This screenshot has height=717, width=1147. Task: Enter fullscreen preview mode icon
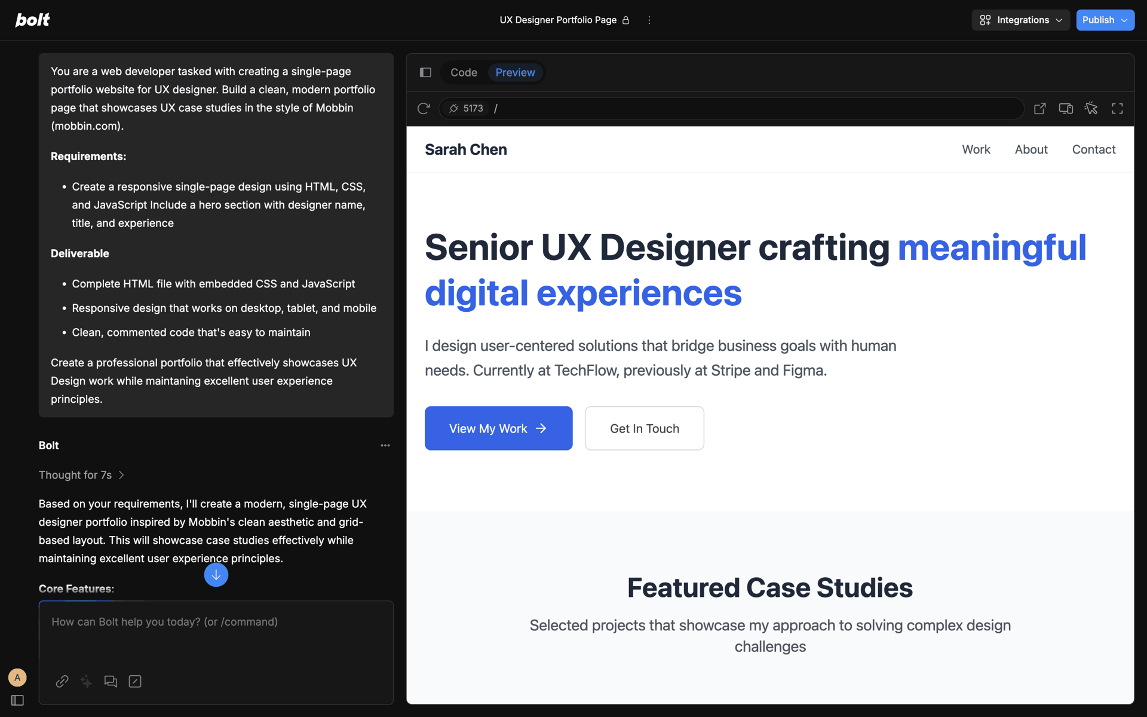point(1117,108)
